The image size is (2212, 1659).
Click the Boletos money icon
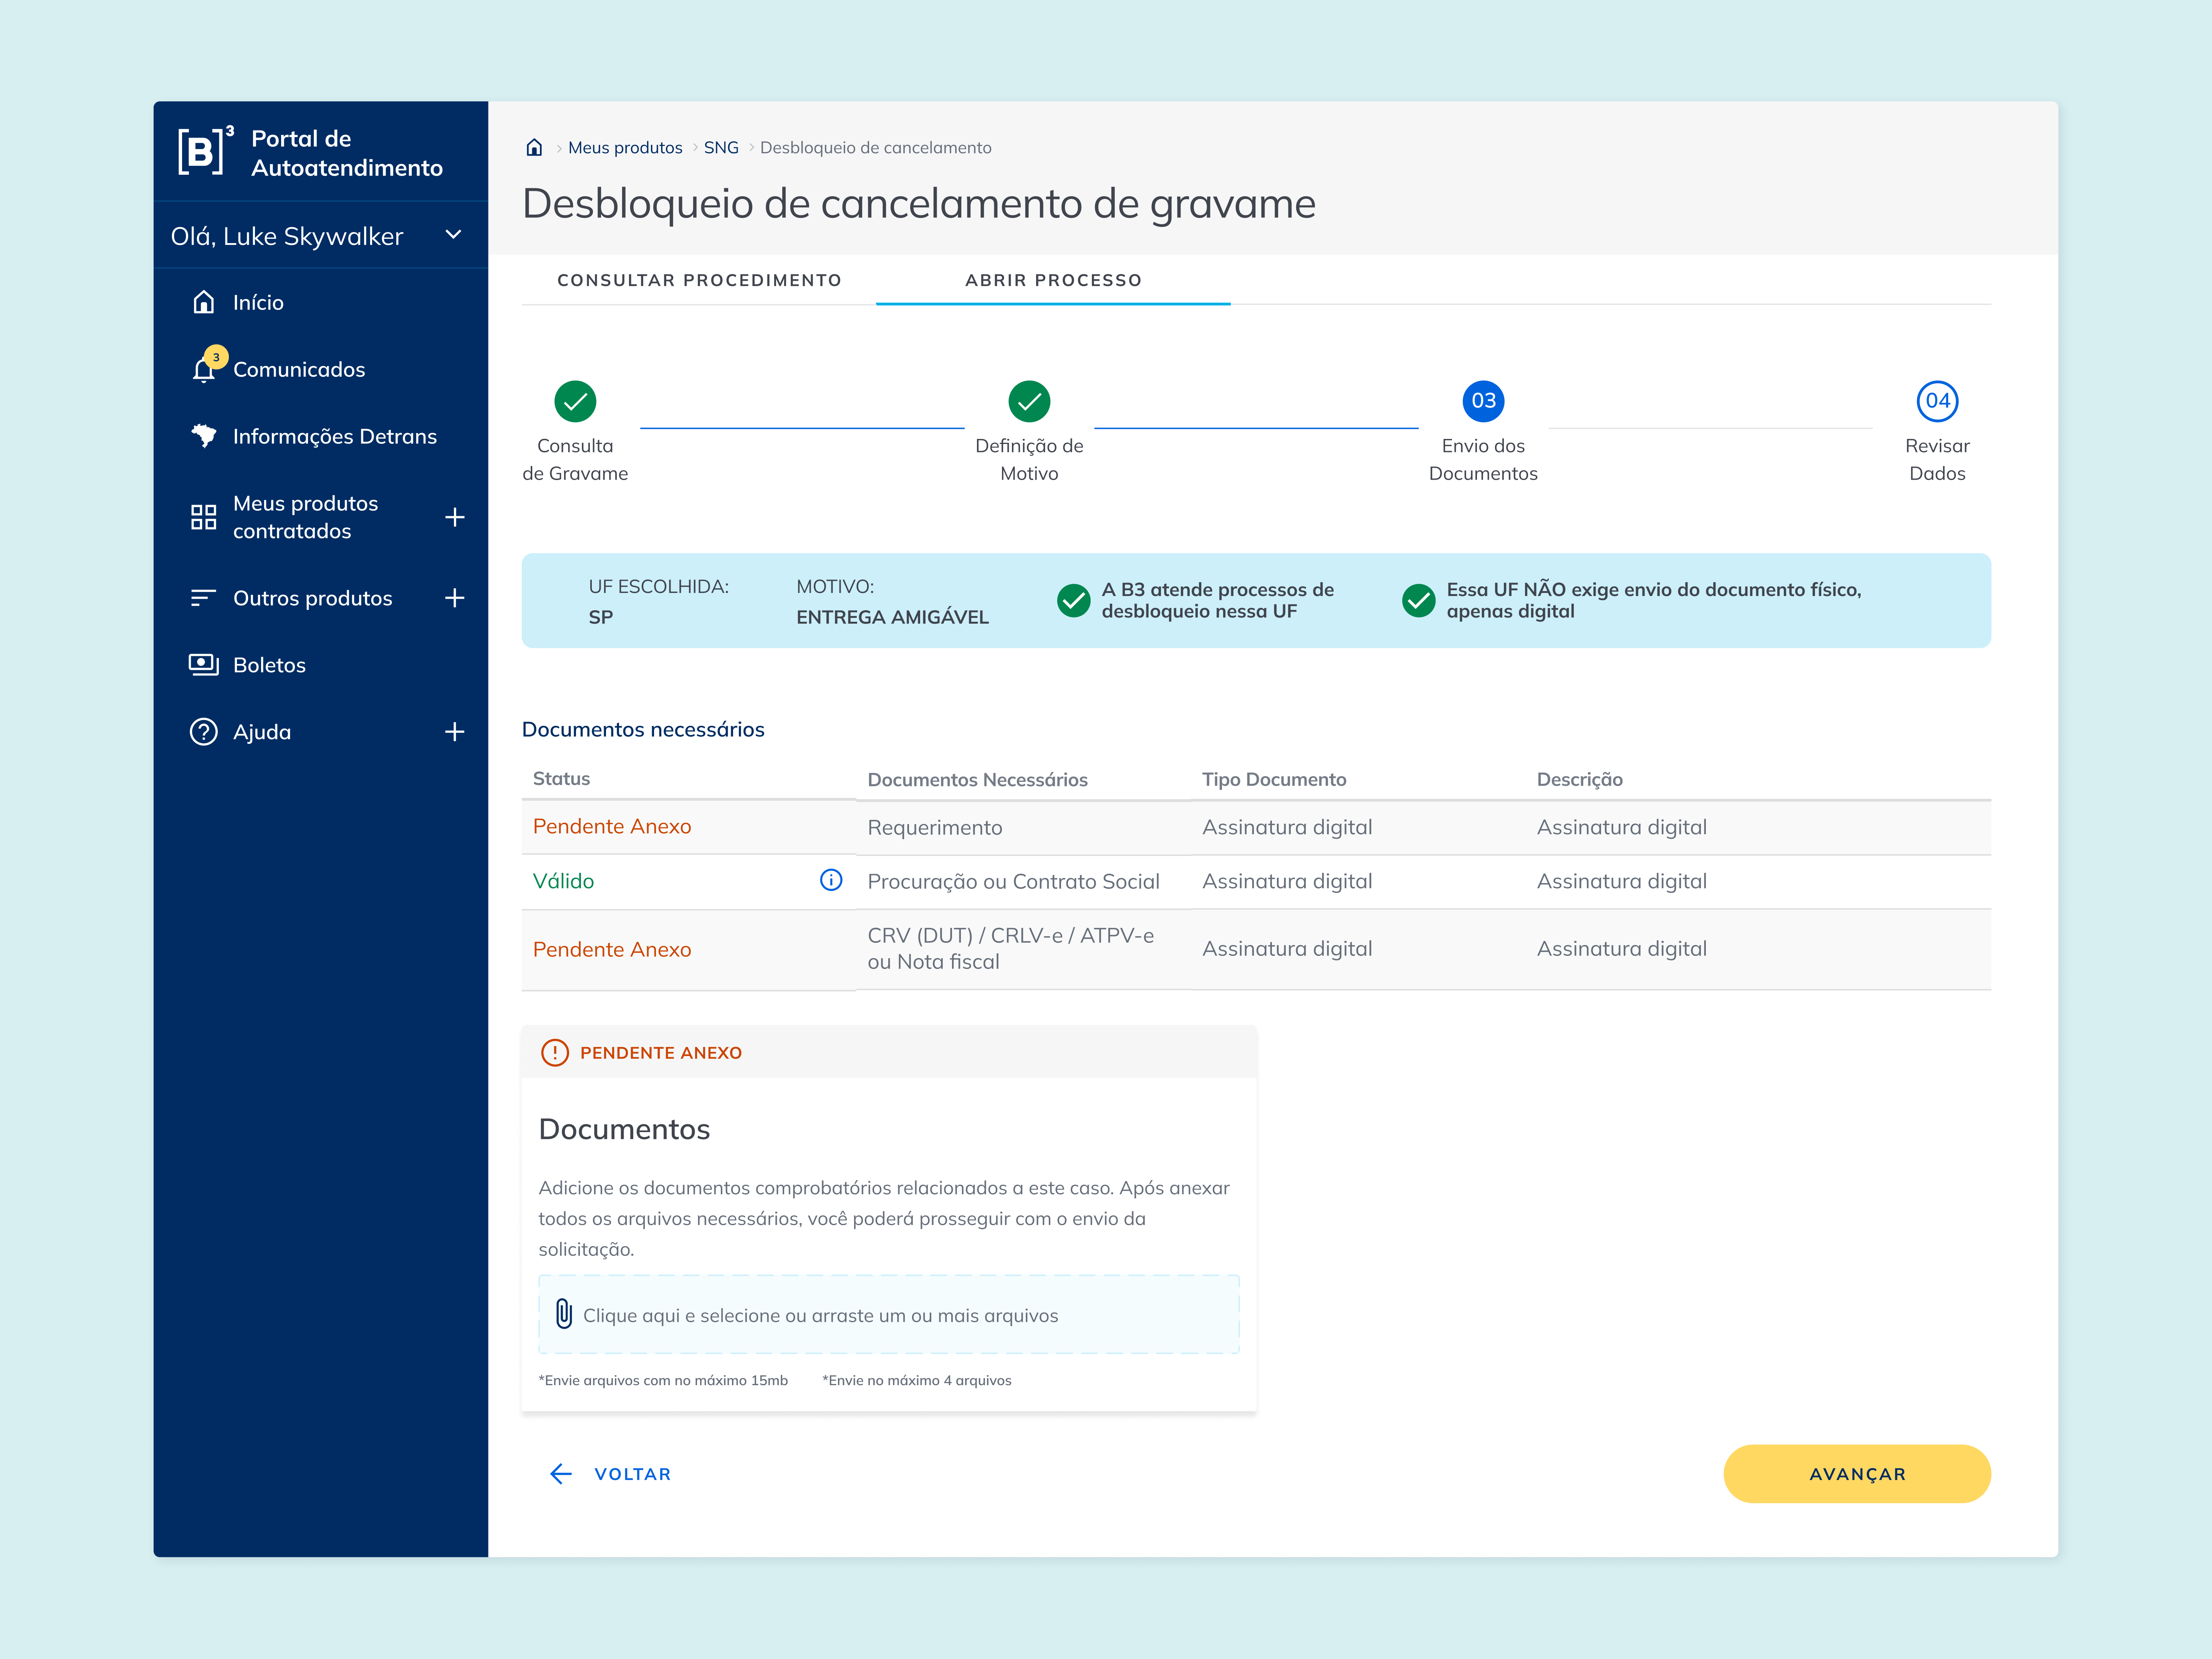point(203,665)
